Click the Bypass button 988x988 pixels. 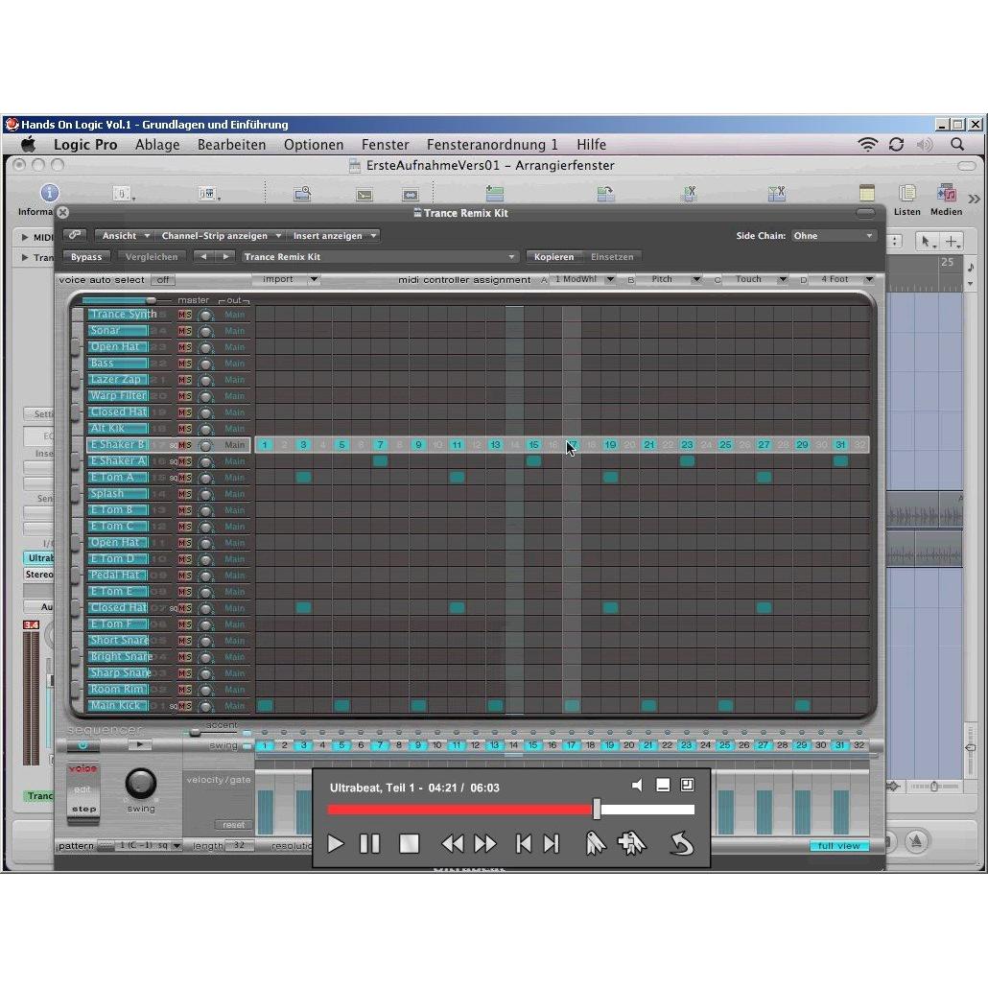click(x=86, y=256)
